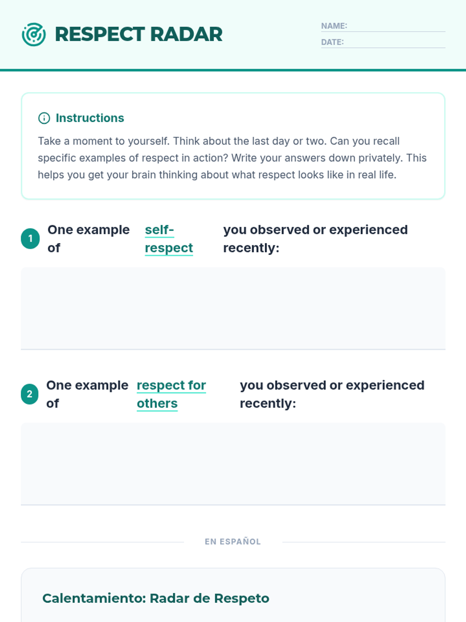Open the underlined self-respect term
This screenshot has width=466, height=622.
coord(169,239)
